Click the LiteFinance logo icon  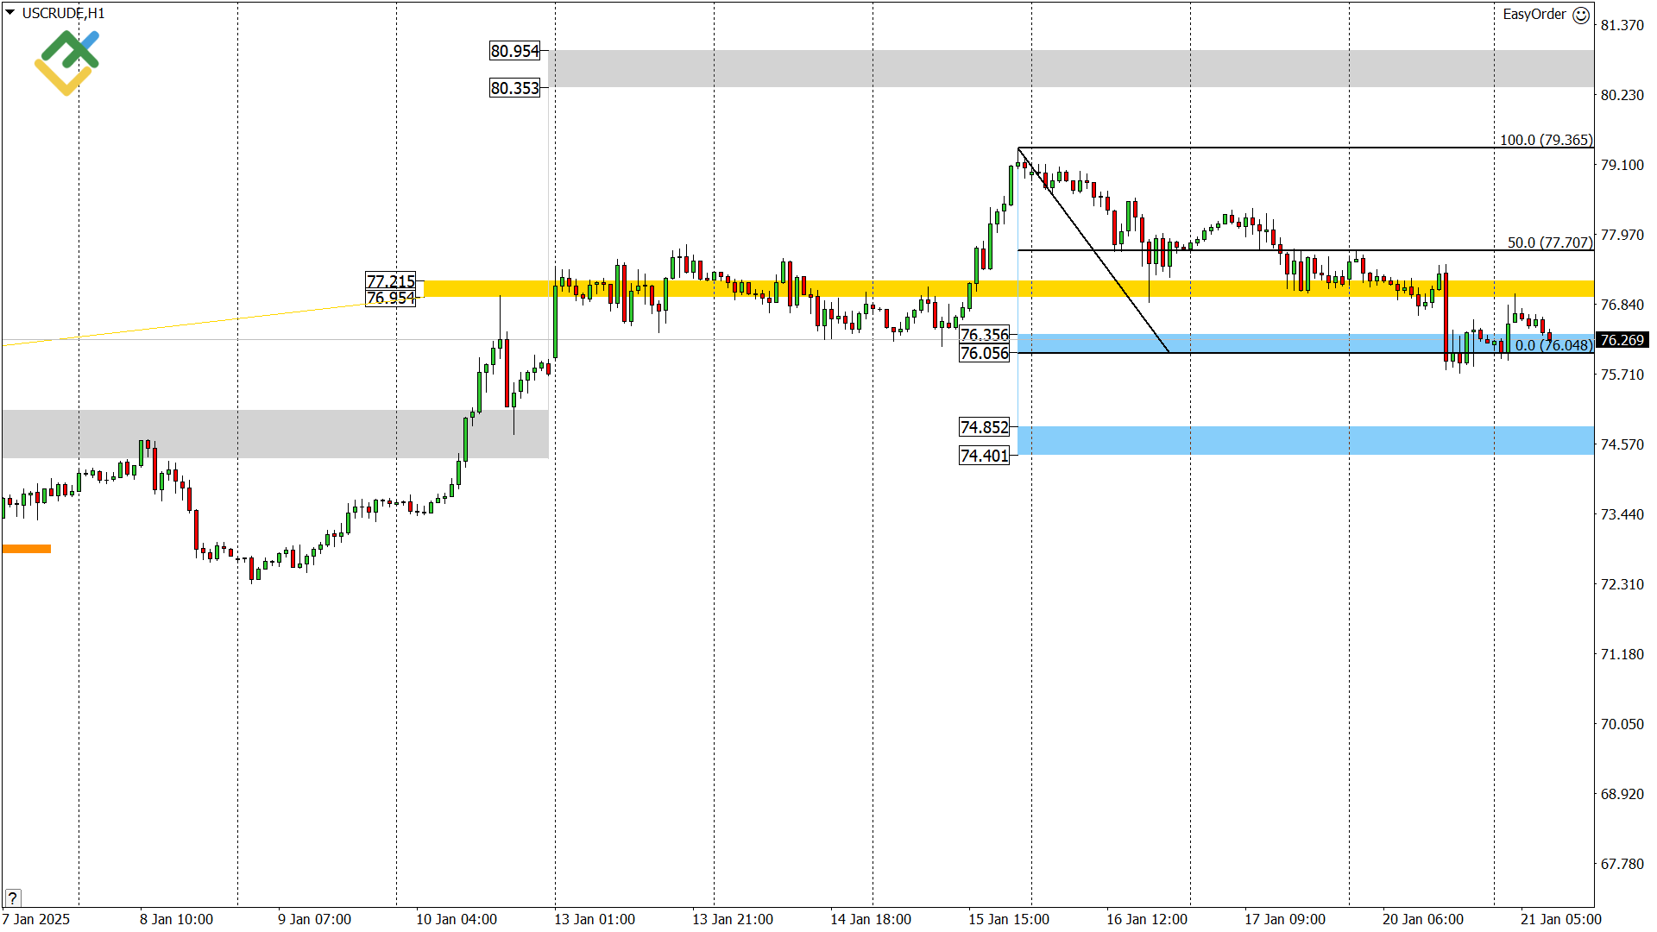click(x=67, y=62)
